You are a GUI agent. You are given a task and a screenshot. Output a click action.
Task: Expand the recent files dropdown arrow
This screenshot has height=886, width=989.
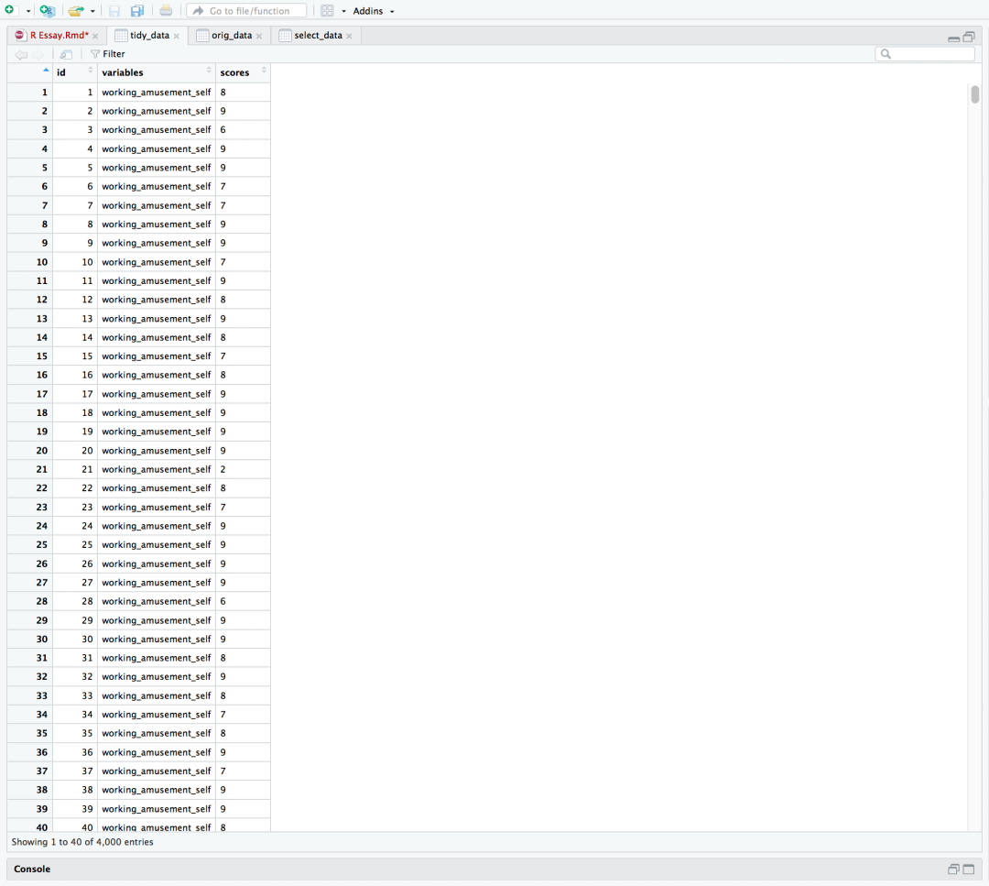coord(92,11)
